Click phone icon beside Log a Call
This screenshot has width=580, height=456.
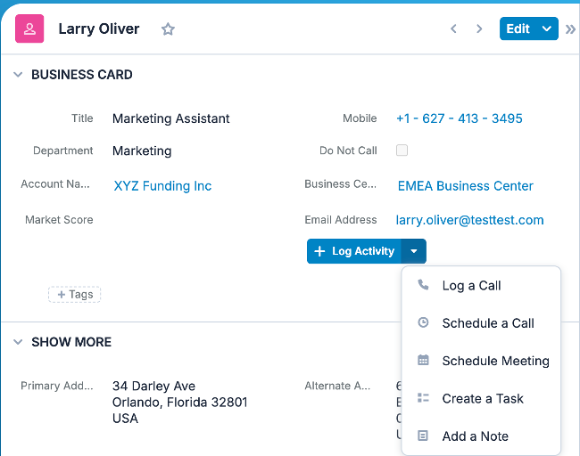pos(423,285)
